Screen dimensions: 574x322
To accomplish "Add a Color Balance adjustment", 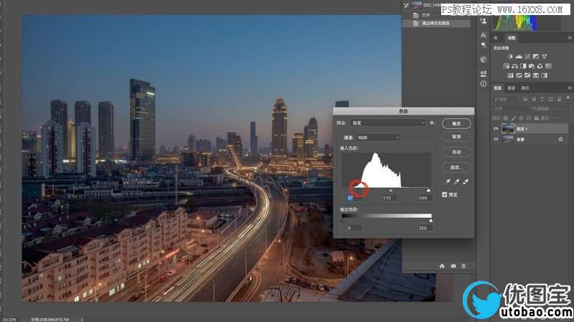I will (x=514, y=66).
